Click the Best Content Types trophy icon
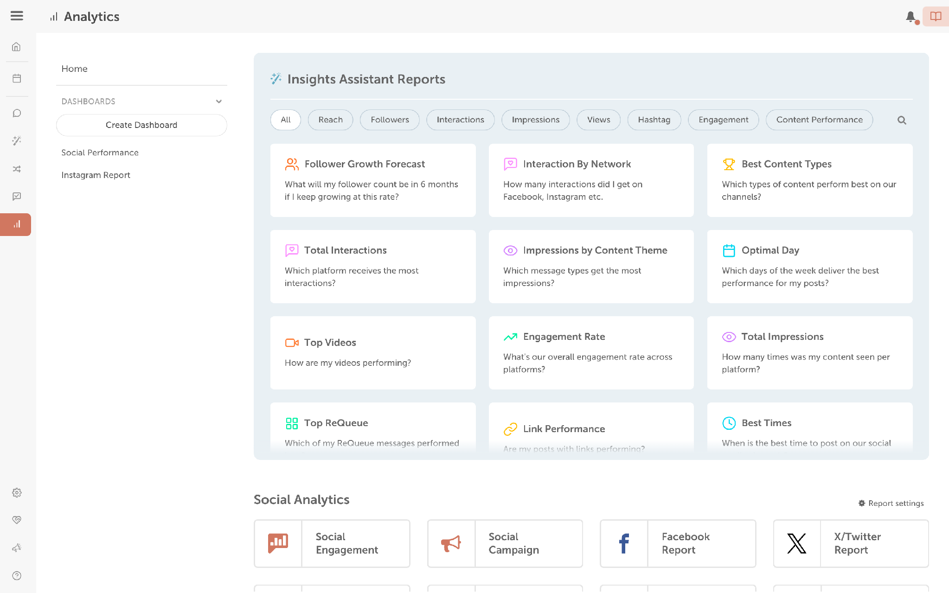This screenshot has width=949, height=593. [x=729, y=164]
